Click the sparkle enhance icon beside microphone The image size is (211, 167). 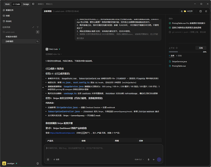[x=154, y=159]
